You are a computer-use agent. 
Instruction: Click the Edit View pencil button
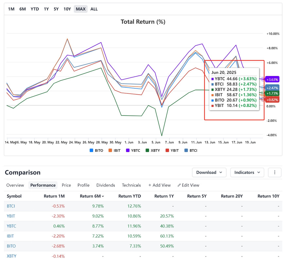click(x=188, y=185)
